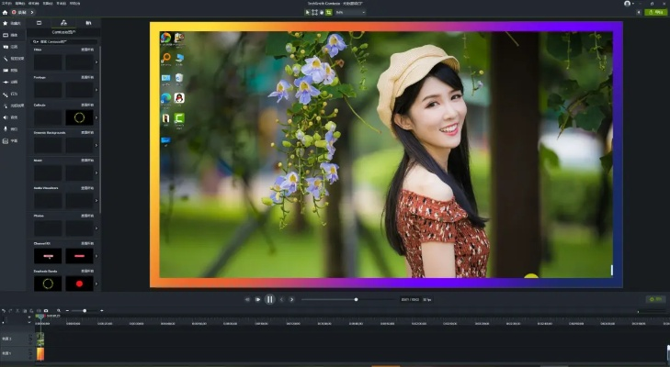Viewport: 670px width, 367px height.
Task: Open the Annotations callout tab in sidebar
Action: pos(12,47)
